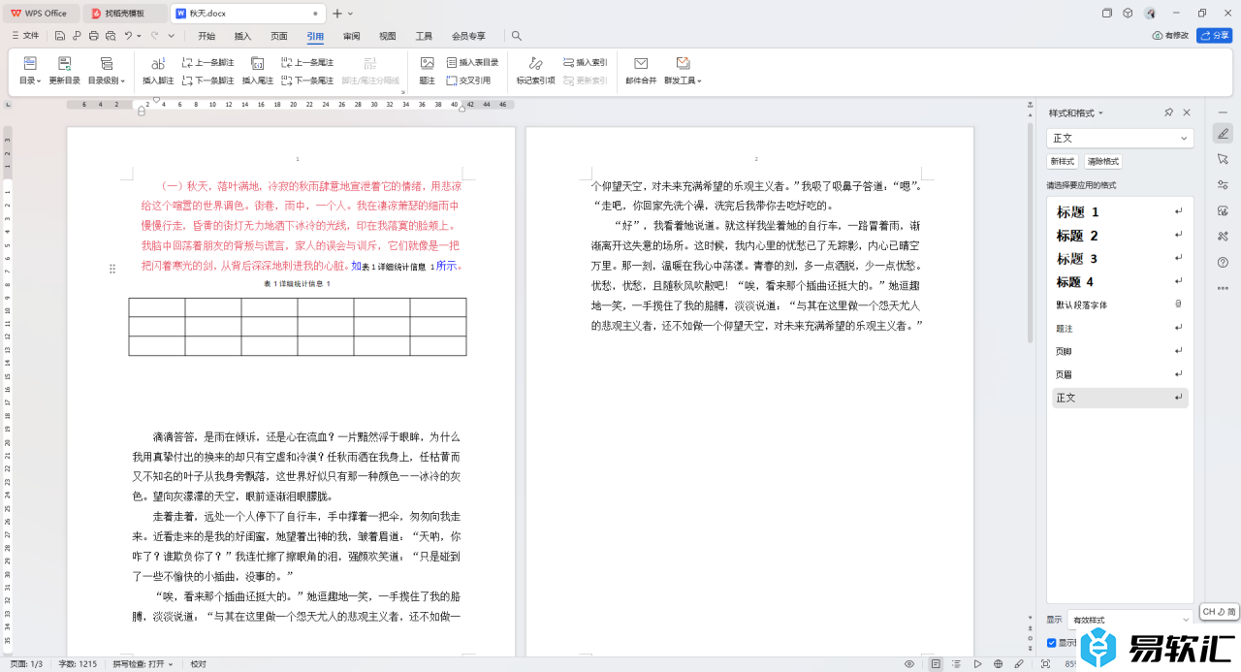Close the Styles and Formatting panel
This screenshot has width=1241, height=672.
[1187, 112]
